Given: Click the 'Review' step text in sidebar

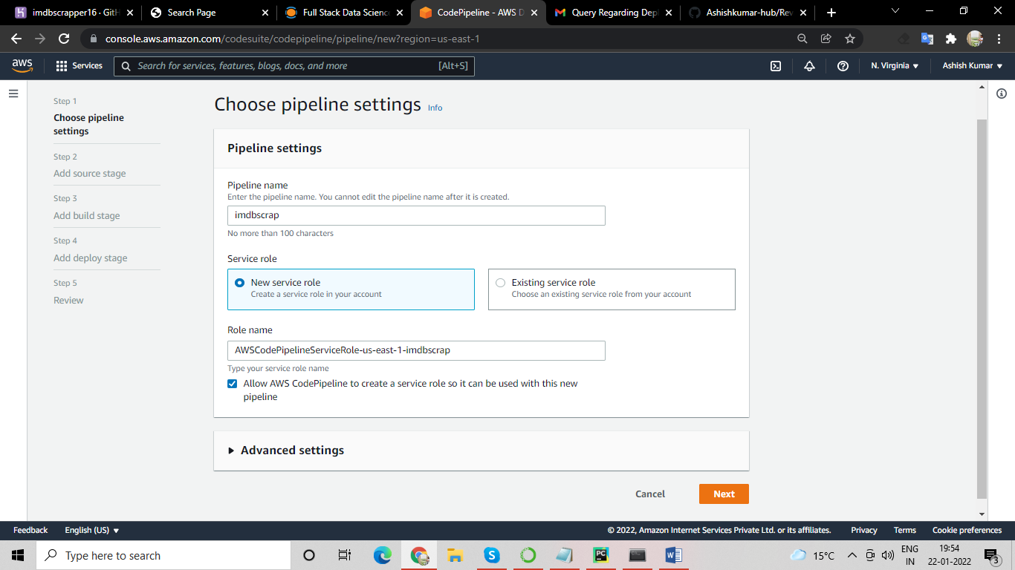Looking at the screenshot, I should (68, 301).
